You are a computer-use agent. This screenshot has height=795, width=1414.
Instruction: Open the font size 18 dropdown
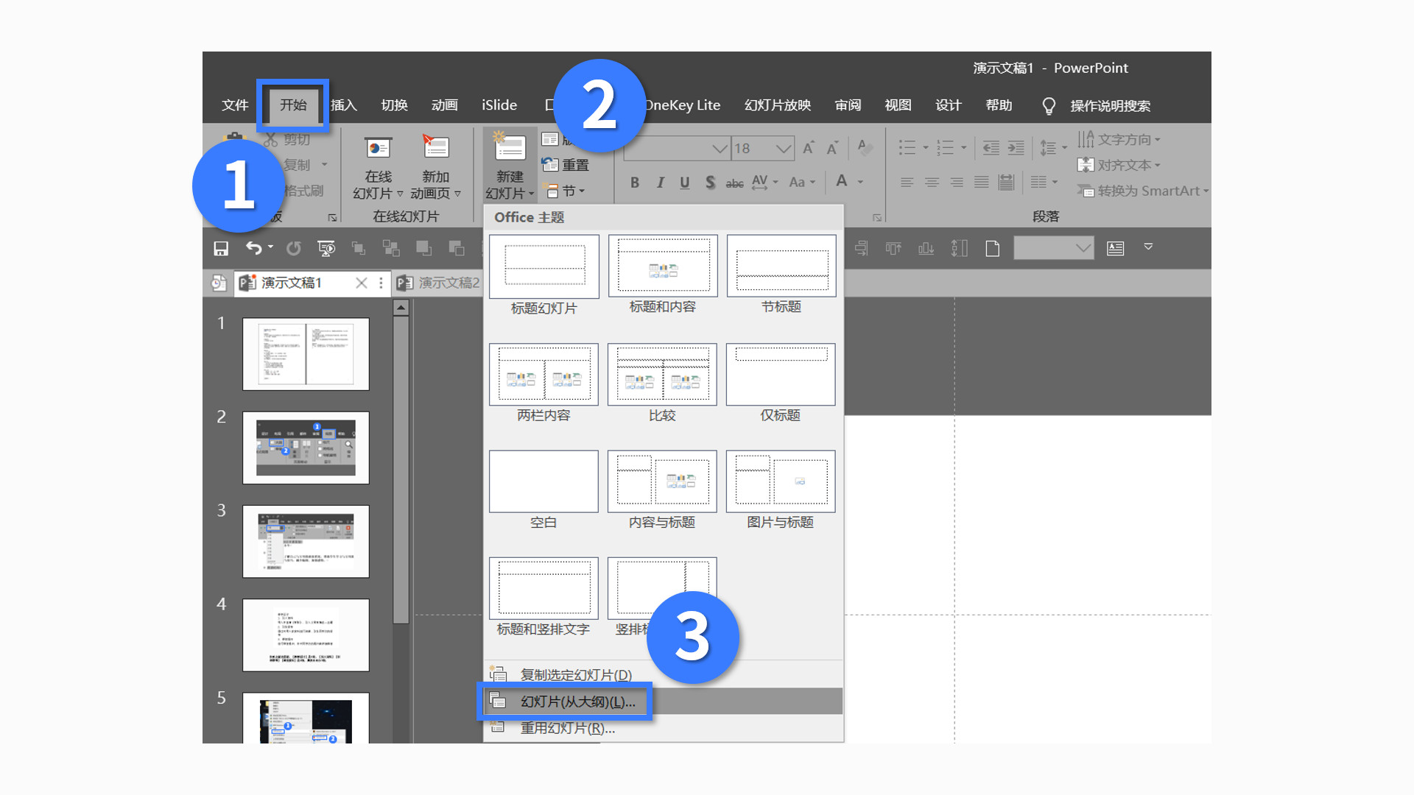click(784, 149)
